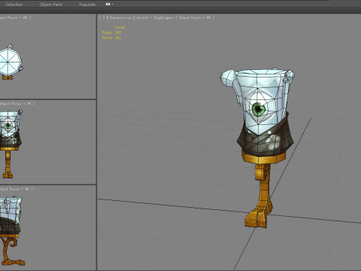Switch to the Object Paint tab

click(x=51, y=5)
